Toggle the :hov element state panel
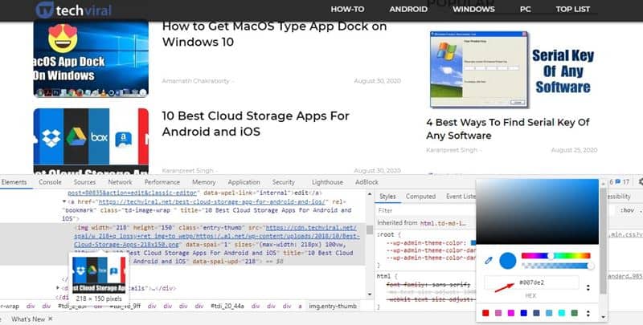This screenshot has width=643, height=325. (x=627, y=210)
